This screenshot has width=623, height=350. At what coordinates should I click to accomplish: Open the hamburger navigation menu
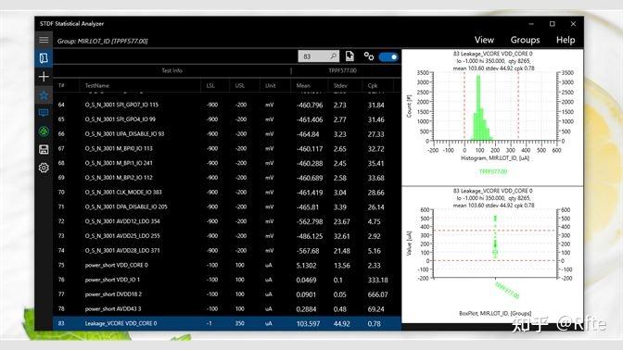[x=44, y=40]
